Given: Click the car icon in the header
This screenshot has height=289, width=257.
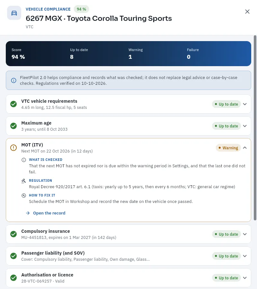Looking at the screenshot, I should (14, 13).
